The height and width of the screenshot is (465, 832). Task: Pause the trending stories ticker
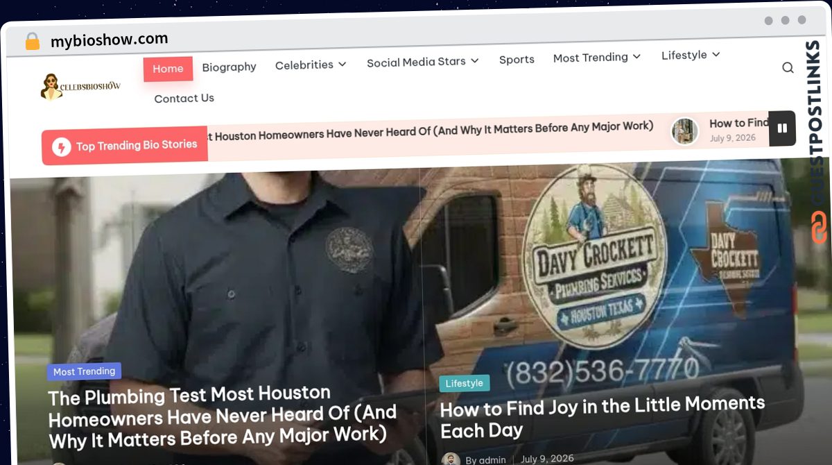pos(782,128)
